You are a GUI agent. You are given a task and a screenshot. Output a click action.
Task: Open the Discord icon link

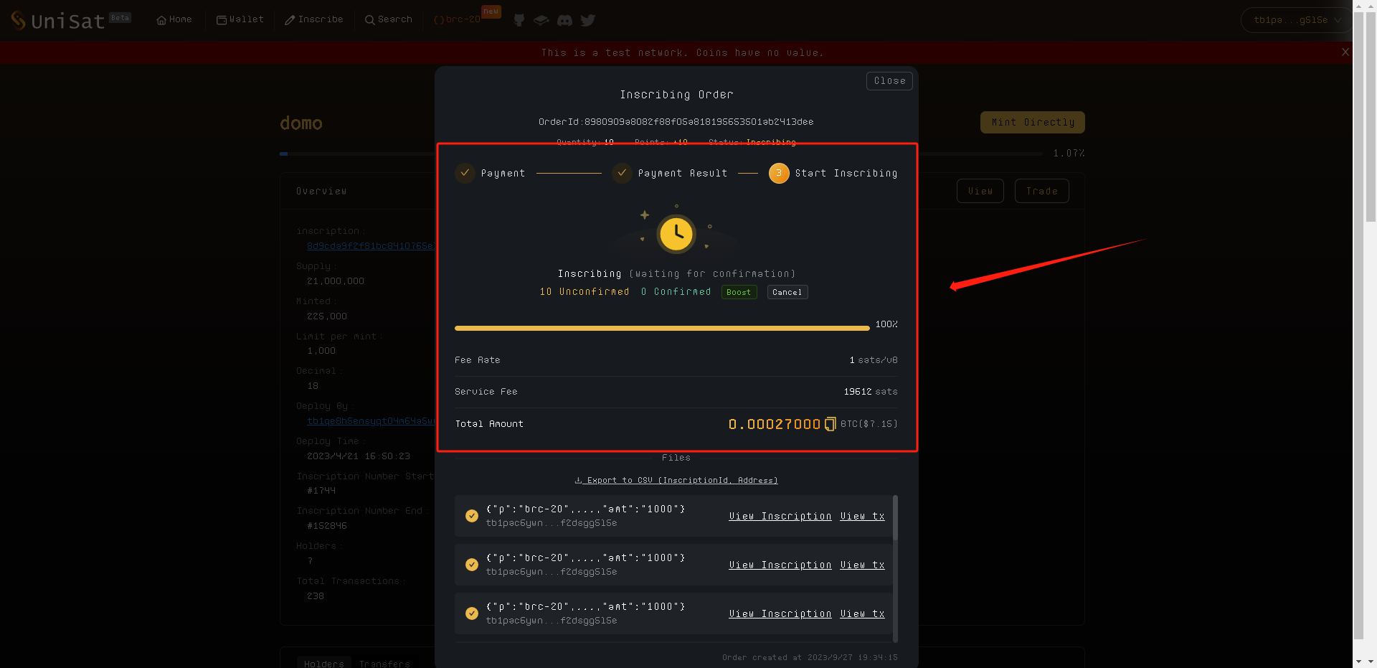point(564,20)
